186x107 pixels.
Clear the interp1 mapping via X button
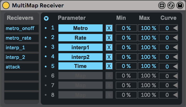pyautogui.click(x=109, y=47)
